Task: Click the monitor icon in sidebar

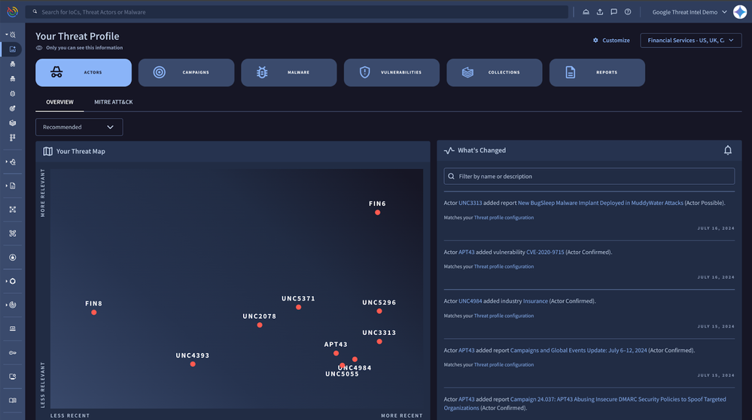Action: pyautogui.click(x=13, y=376)
